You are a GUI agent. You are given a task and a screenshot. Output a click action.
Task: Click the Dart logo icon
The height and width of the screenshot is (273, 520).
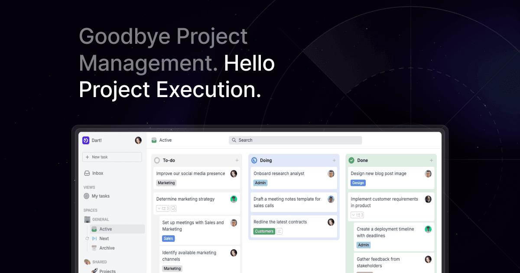pos(85,140)
